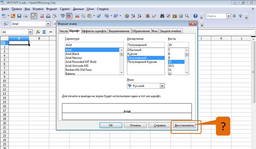This screenshot has width=256, height=149.
Task: Open Data Sources icon
Action: (x=181, y=16)
